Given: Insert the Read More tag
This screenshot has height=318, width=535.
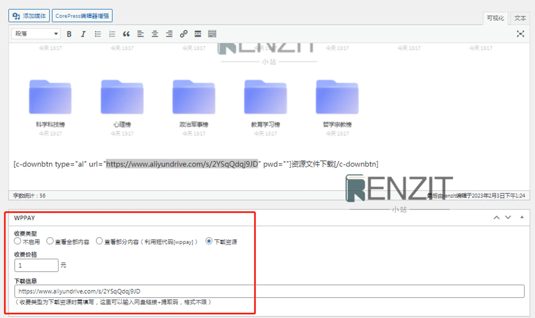Looking at the screenshot, I should pos(198,34).
